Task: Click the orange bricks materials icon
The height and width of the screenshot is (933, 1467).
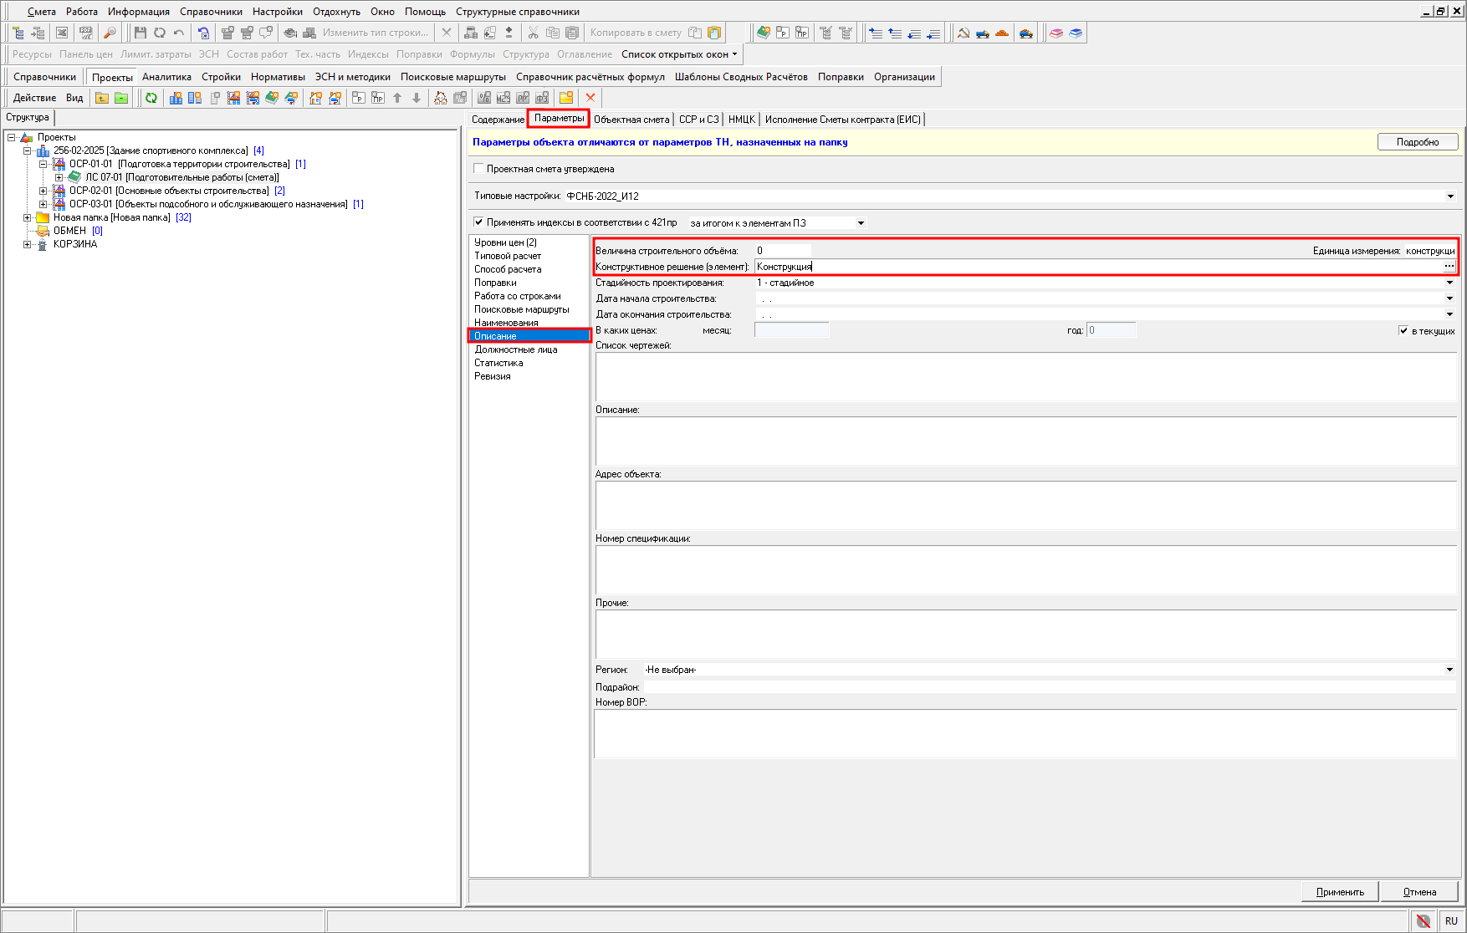Action: [1002, 33]
